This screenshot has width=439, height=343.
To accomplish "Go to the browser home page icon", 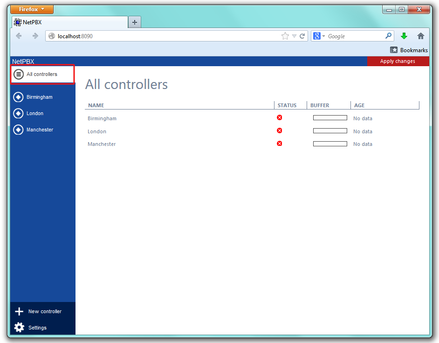I will [x=421, y=36].
